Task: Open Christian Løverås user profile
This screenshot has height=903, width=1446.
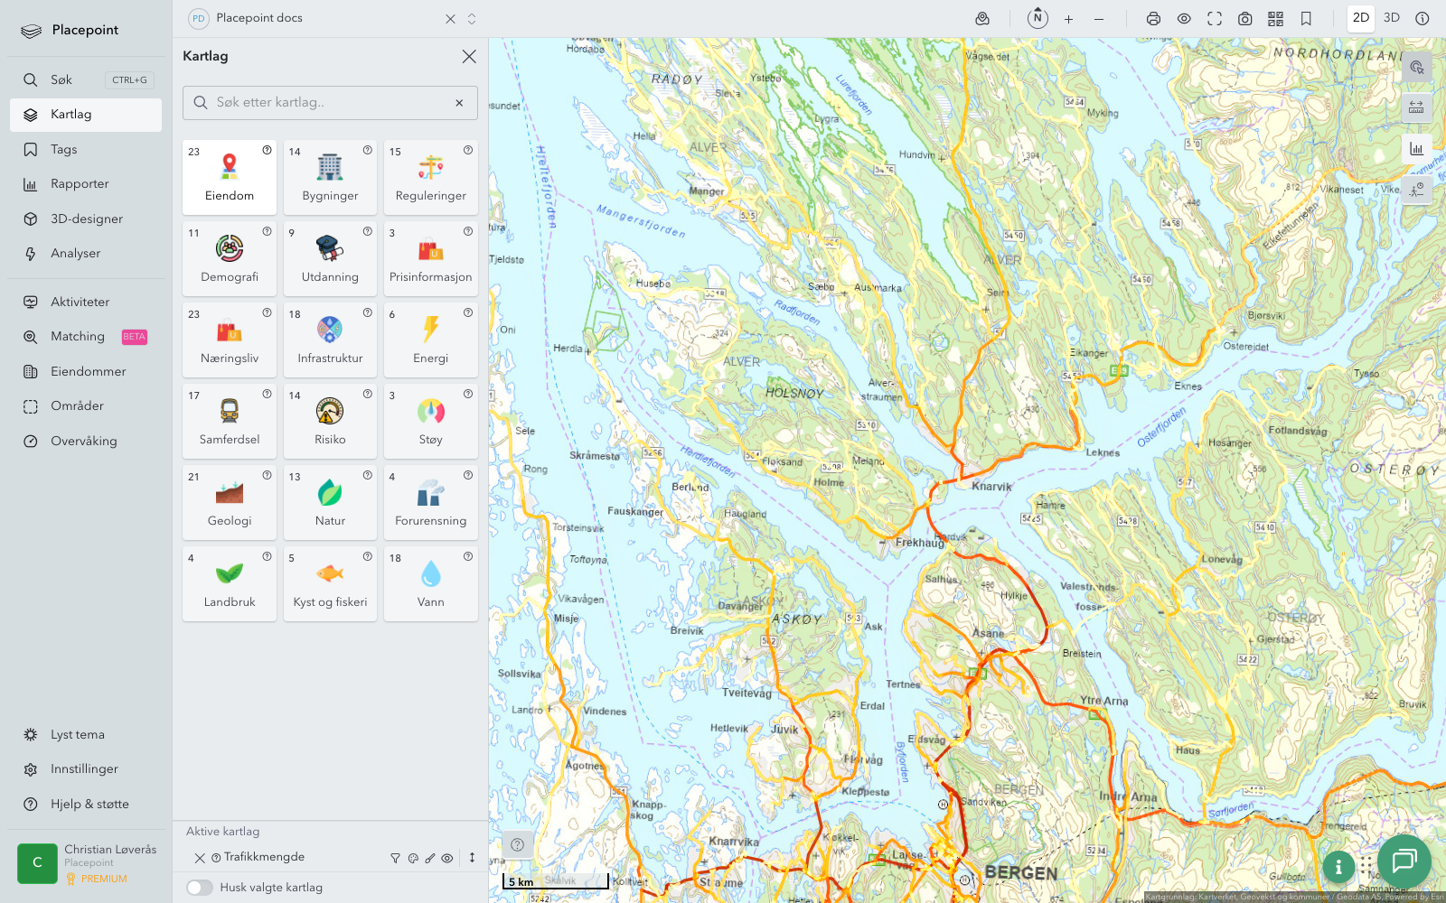Action: [87, 863]
